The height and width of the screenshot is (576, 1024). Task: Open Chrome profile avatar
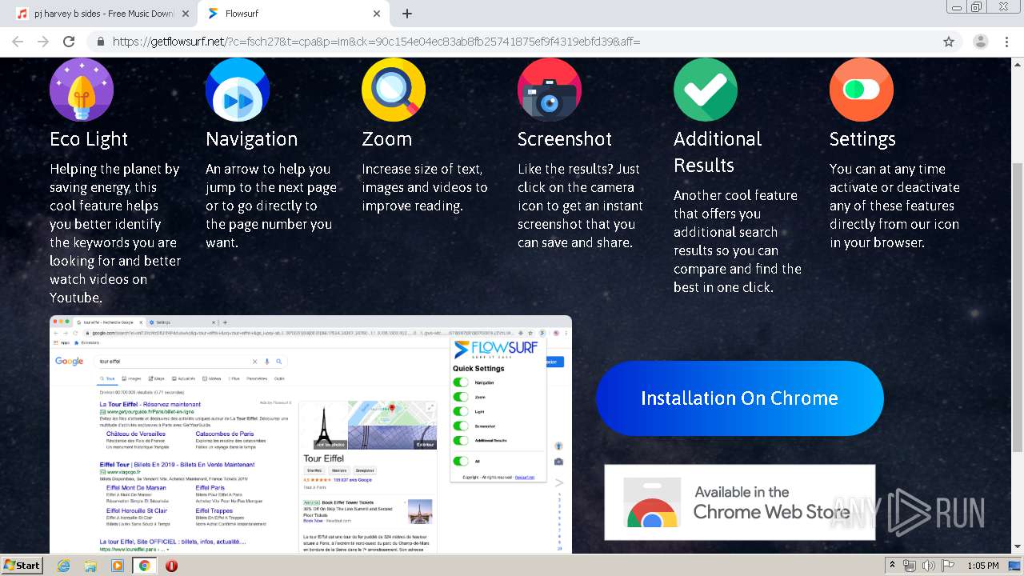tap(981, 42)
